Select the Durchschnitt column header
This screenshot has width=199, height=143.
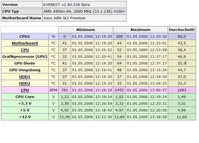point(182,30)
